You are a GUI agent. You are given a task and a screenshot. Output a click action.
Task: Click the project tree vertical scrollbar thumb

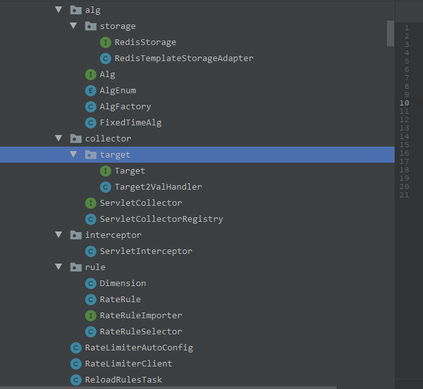(x=390, y=33)
